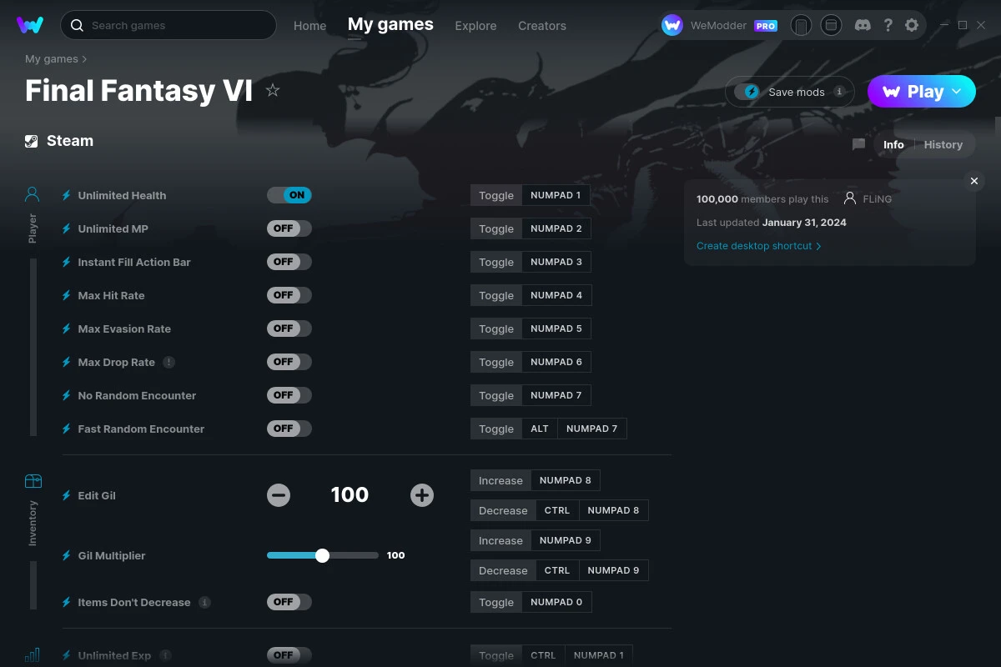The height and width of the screenshot is (667, 1001).
Task: Enable Max Hit Rate toggle
Action: point(289,295)
